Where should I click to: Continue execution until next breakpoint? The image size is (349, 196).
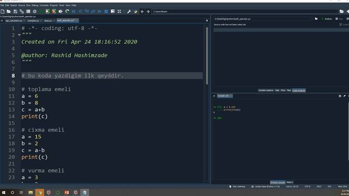(99, 11)
